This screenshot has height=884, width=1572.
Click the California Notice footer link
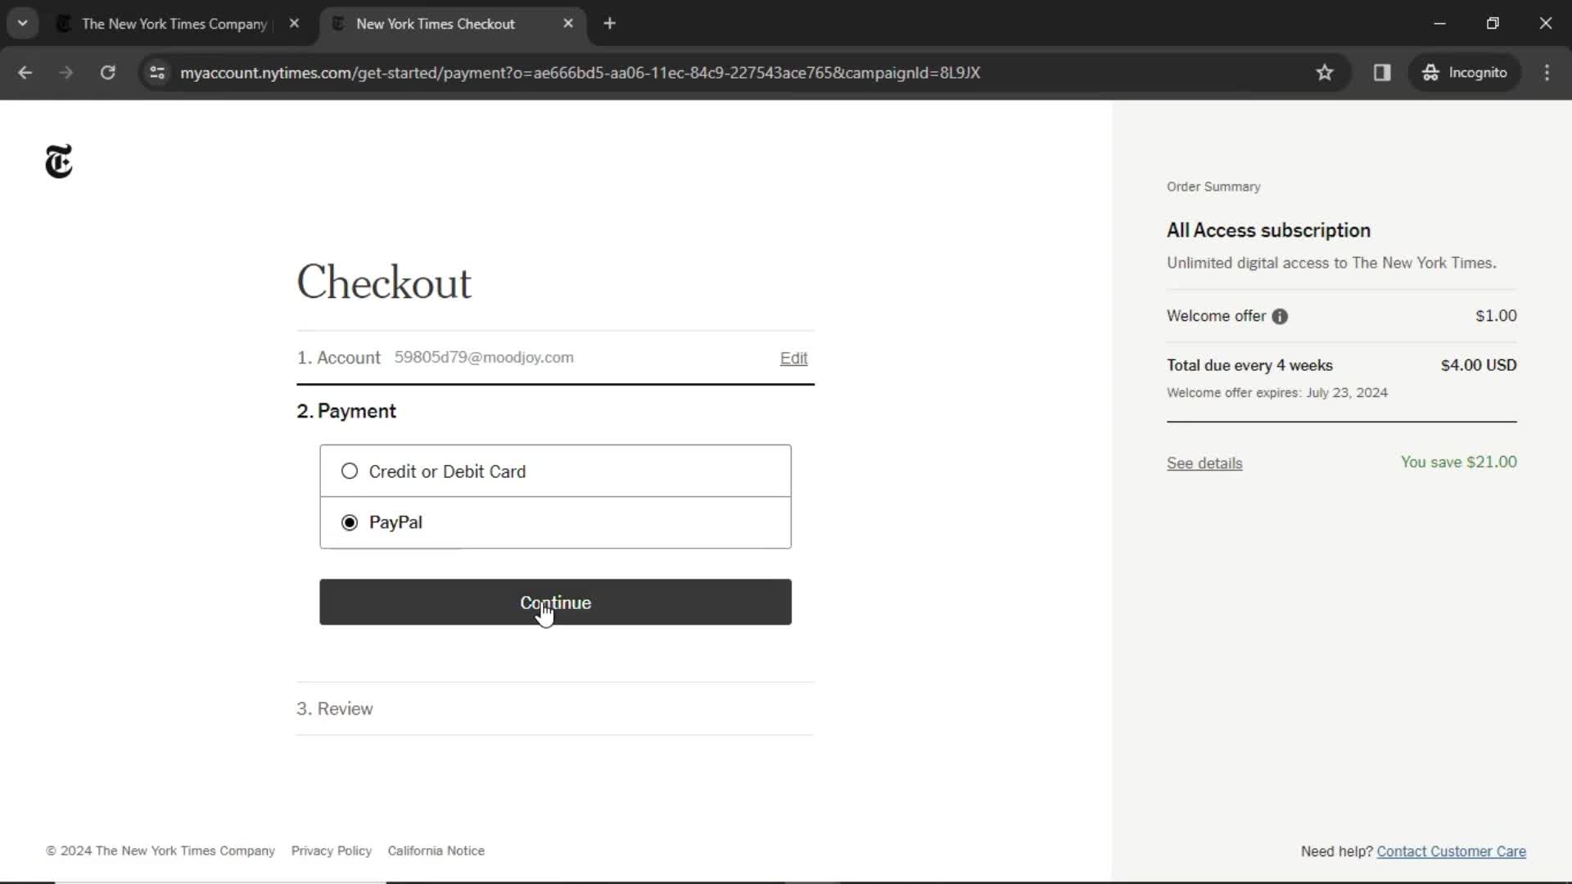(436, 850)
